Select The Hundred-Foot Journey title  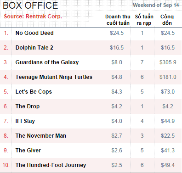coord(51,165)
